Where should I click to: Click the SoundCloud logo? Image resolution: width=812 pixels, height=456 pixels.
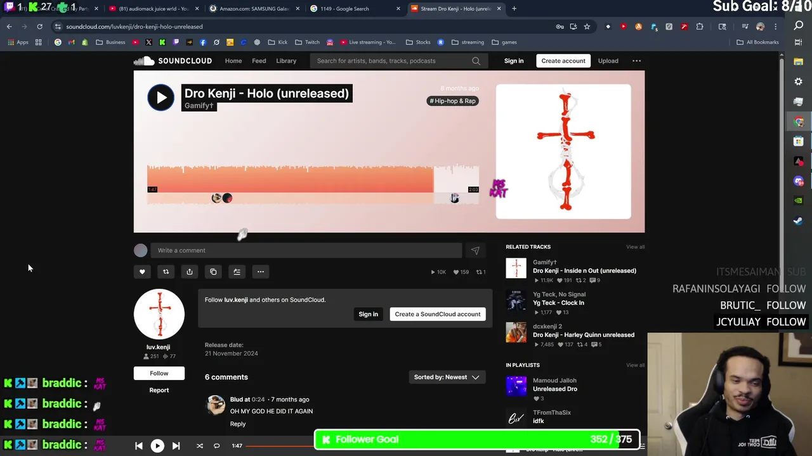click(x=173, y=61)
